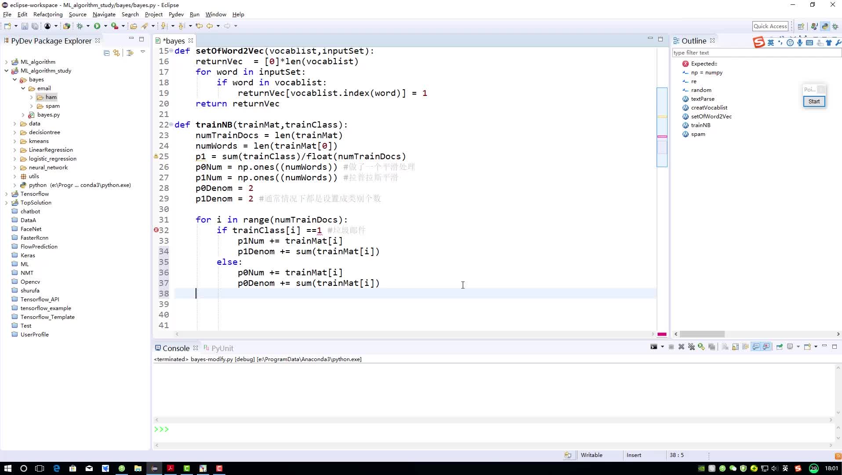Screen dimensions: 842x475
Task: Open Windows Start menu on taskbar
Action: point(7,468)
